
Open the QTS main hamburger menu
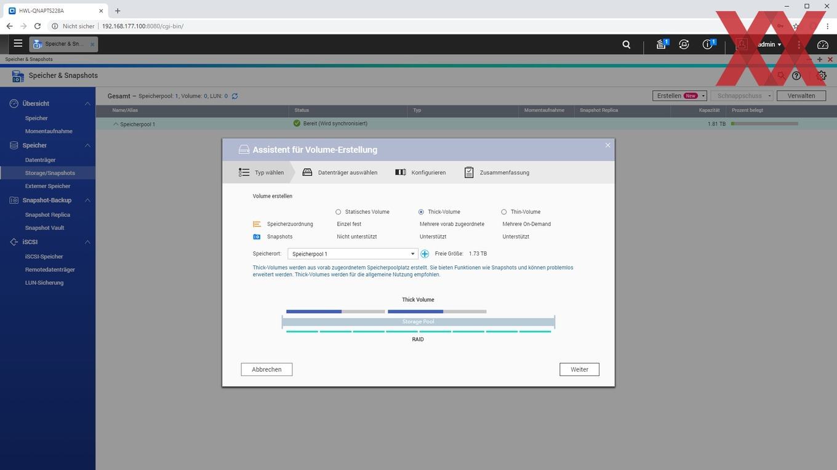pos(18,44)
